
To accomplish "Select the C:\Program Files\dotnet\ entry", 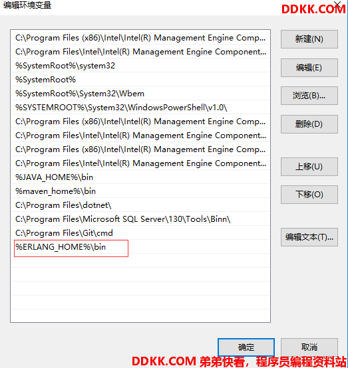I will click(x=140, y=205).
